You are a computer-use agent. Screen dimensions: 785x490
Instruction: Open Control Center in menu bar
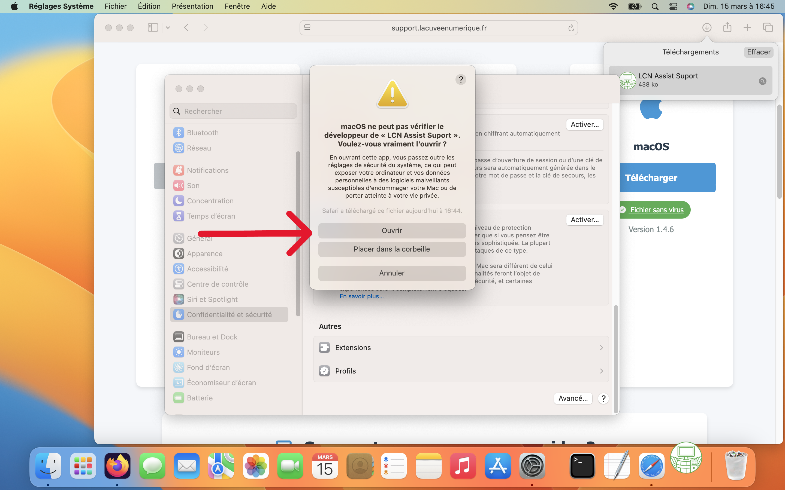pyautogui.click(x=673, y=6)
